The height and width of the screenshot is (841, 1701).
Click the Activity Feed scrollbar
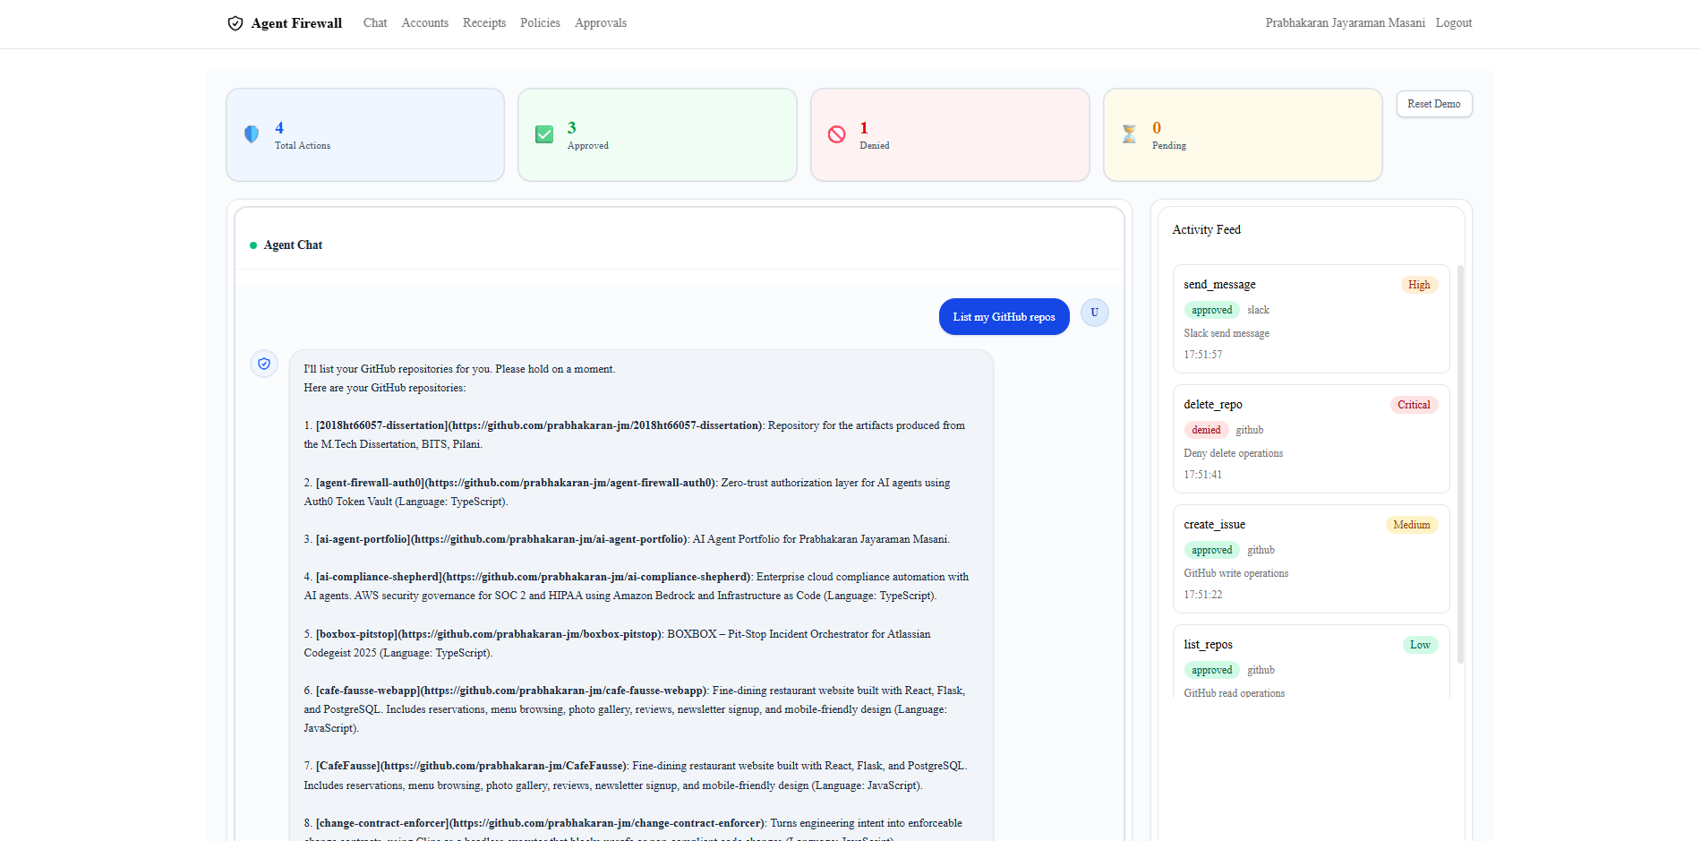pyautogui.click(x=1461, y=464)
